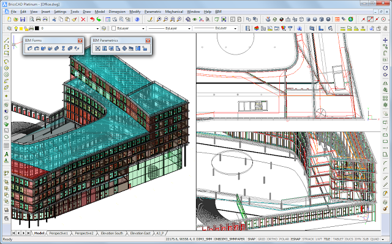
Task: Click the red X Delete icon
Action: [83, 19]
